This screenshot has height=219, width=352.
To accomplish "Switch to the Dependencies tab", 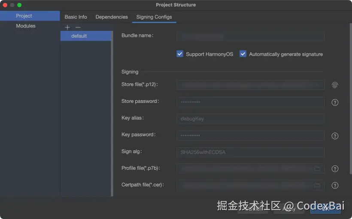I will (x=112, y=17).
